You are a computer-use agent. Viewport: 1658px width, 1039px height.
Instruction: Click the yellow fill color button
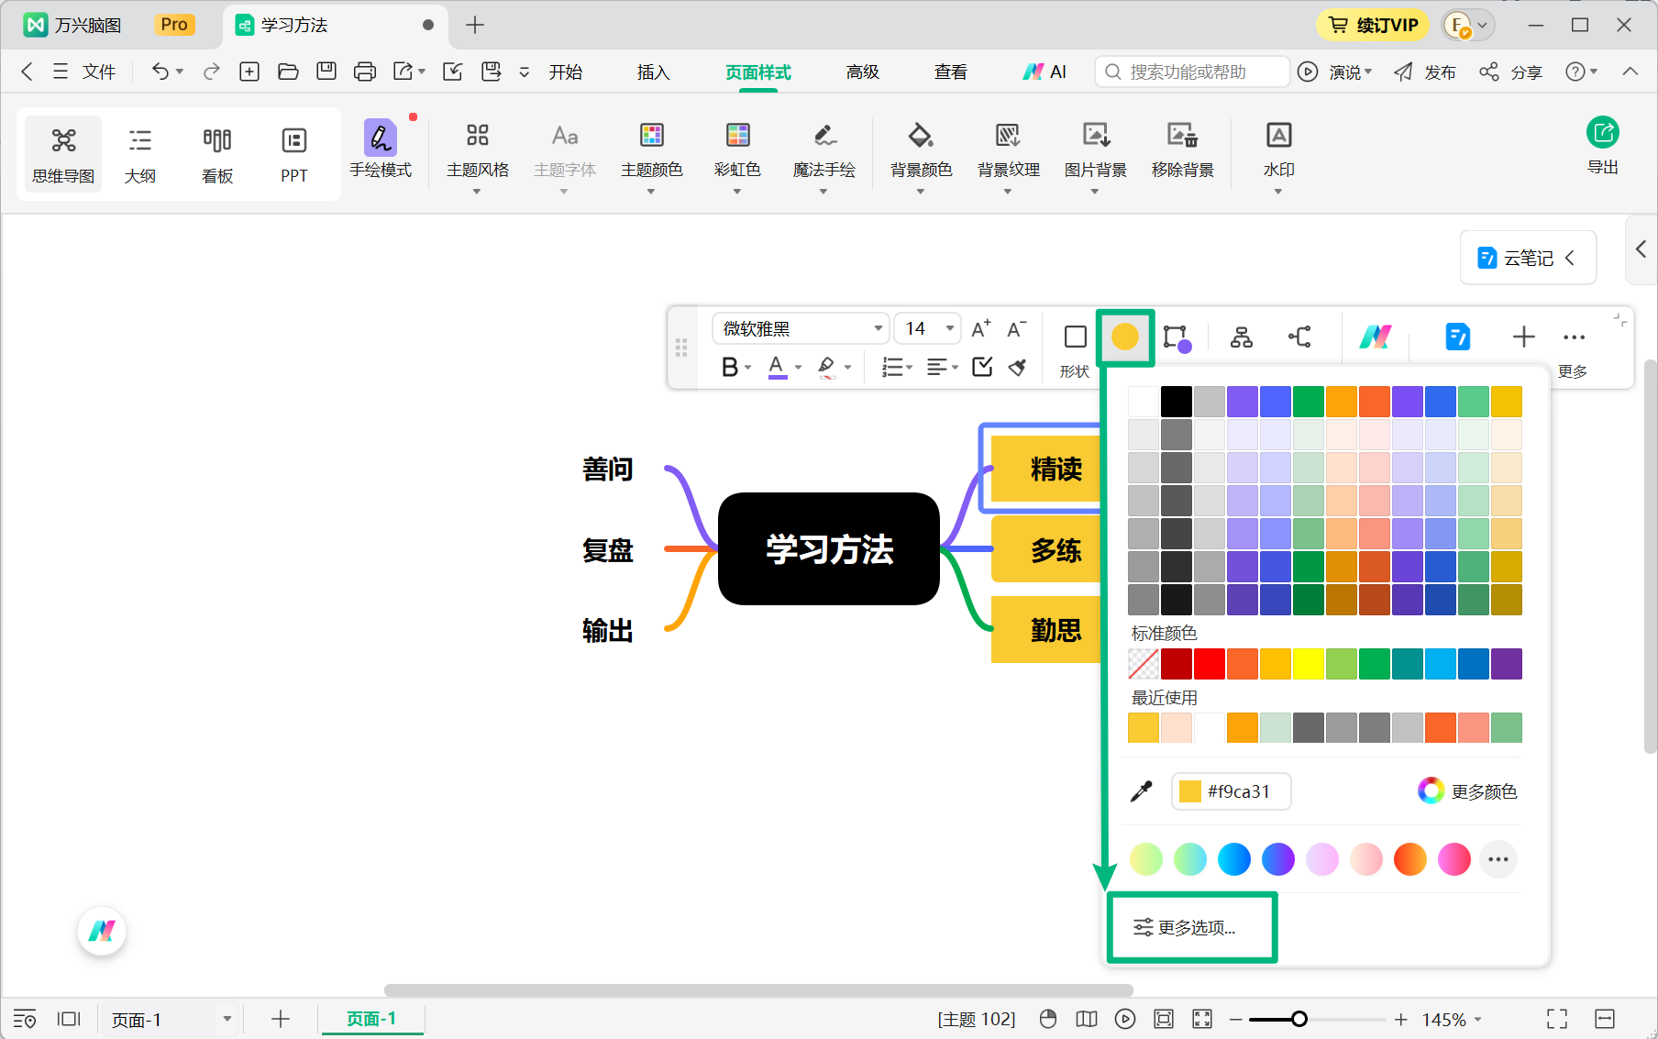pos(1125,337)
